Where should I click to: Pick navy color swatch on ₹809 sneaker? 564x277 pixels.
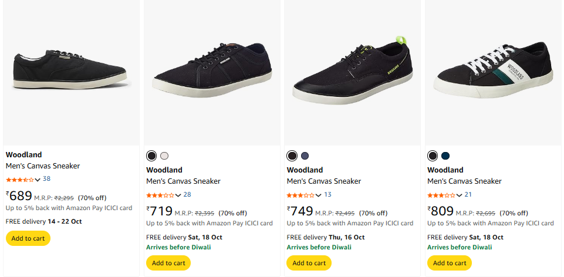click(445, 156)
